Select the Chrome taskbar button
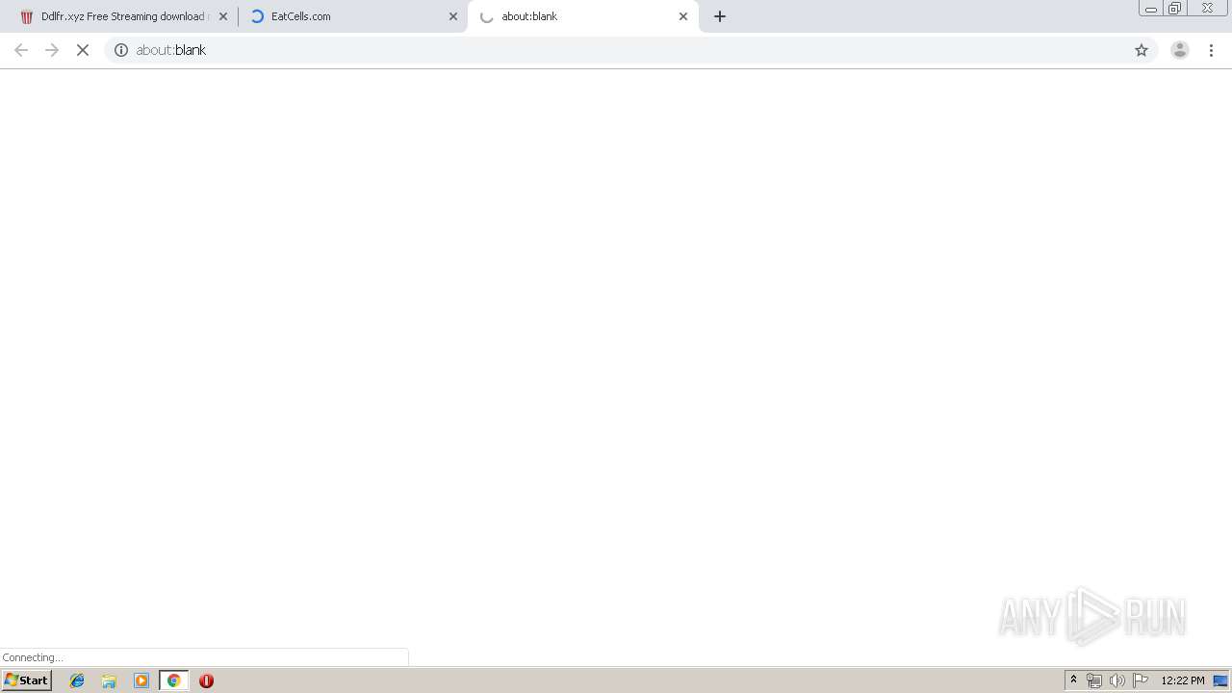 pyautogui.click(x=173, y=680)
